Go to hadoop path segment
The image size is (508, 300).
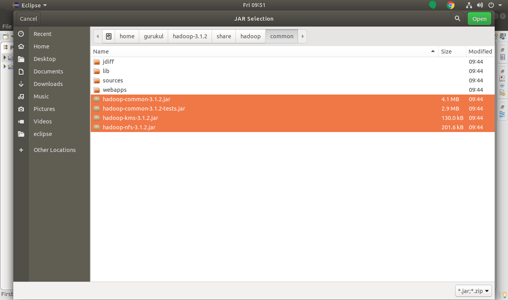pos(251,36)
